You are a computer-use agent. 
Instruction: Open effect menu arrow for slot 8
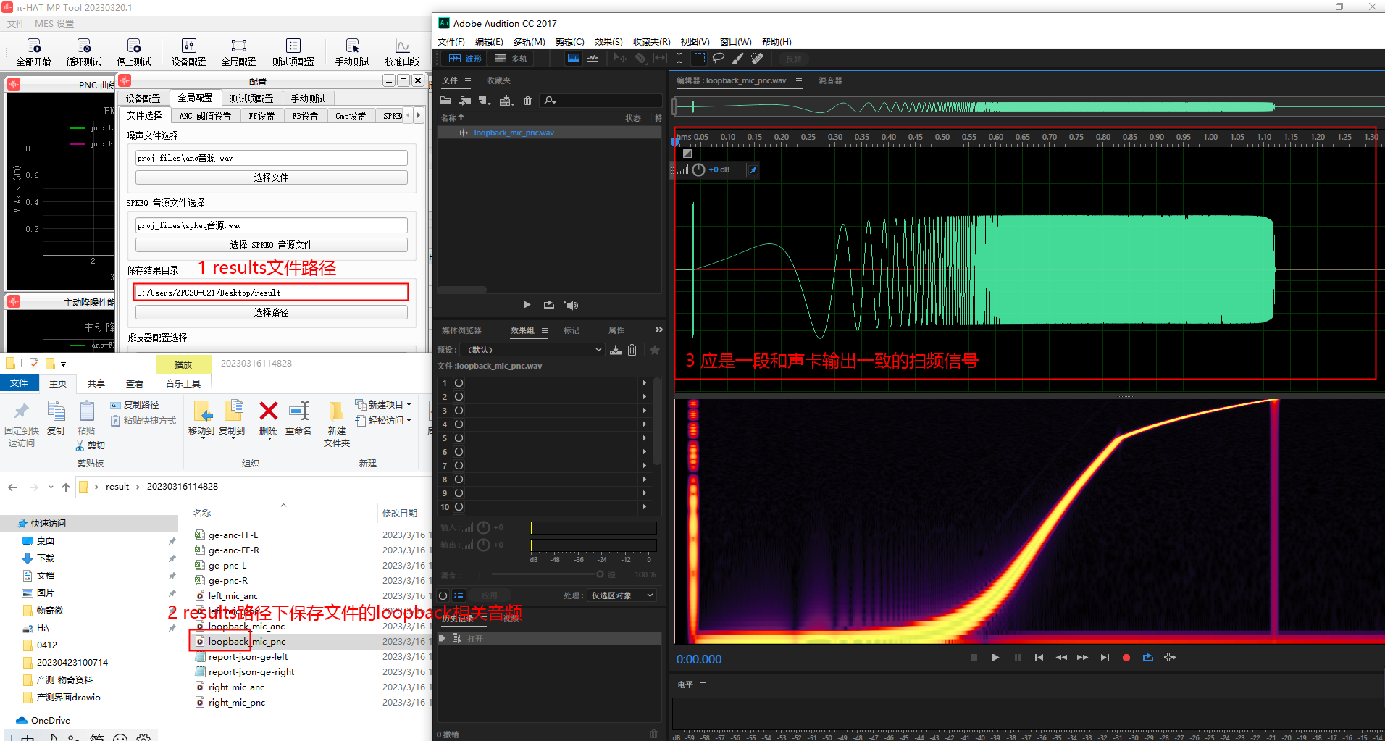(644, 479)
